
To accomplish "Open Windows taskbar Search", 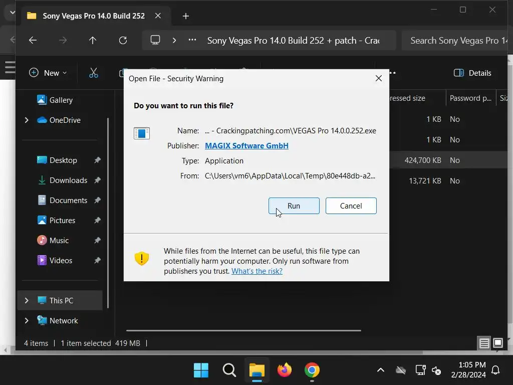I will click(x=229, y=370).
